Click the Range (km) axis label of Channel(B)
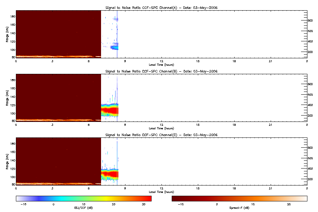 (x=7, y=98)
